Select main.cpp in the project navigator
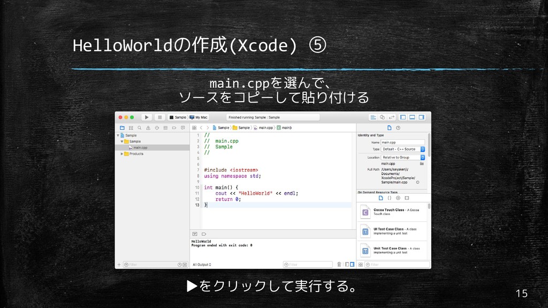The height and width of the screenshot is (308, 548). pos(153,148)
